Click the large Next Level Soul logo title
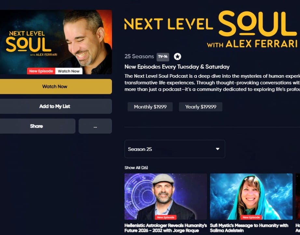The width and height of the screenshot is (300, 235). click(211, 29)
